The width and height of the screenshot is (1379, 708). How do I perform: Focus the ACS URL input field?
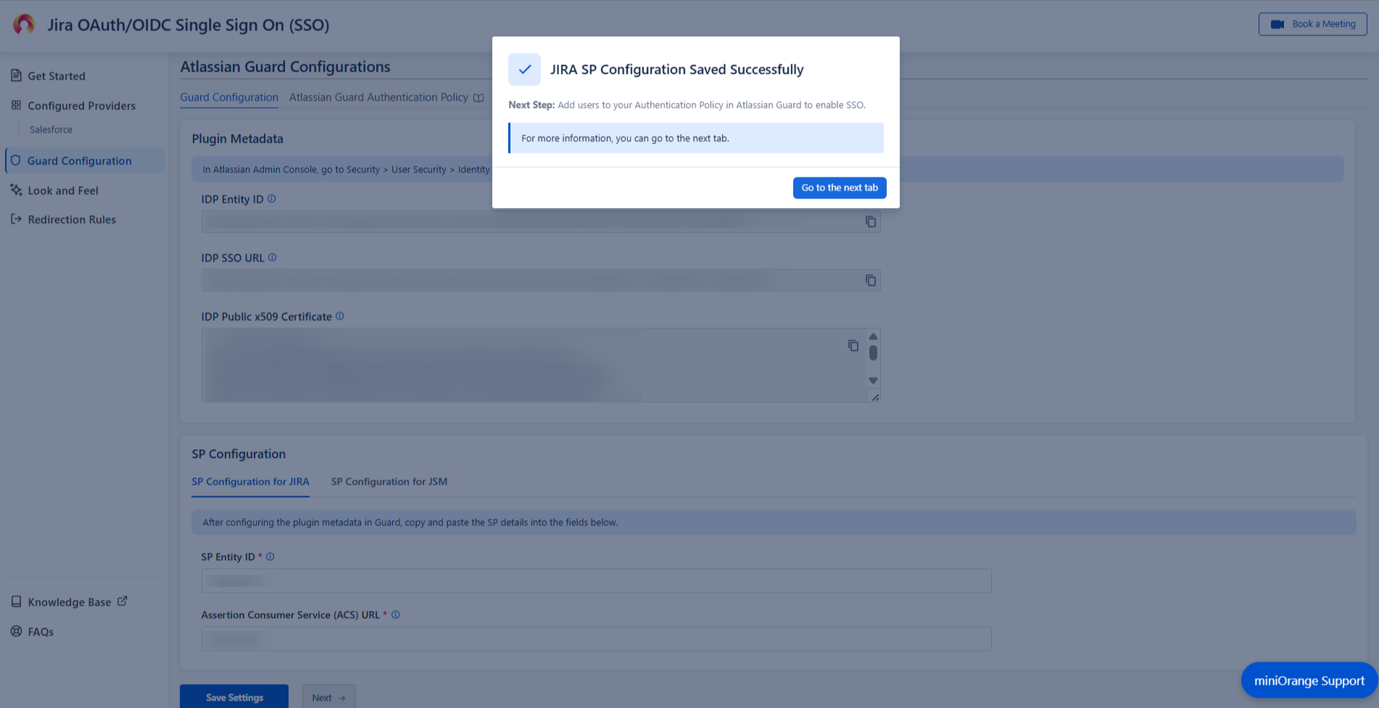(x=596, y=638)
